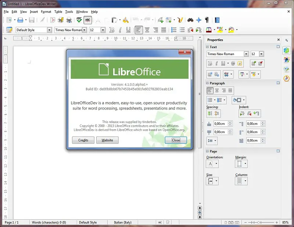Click the Credits button in About dialog

pyautogui.click(x=83, y=140)
